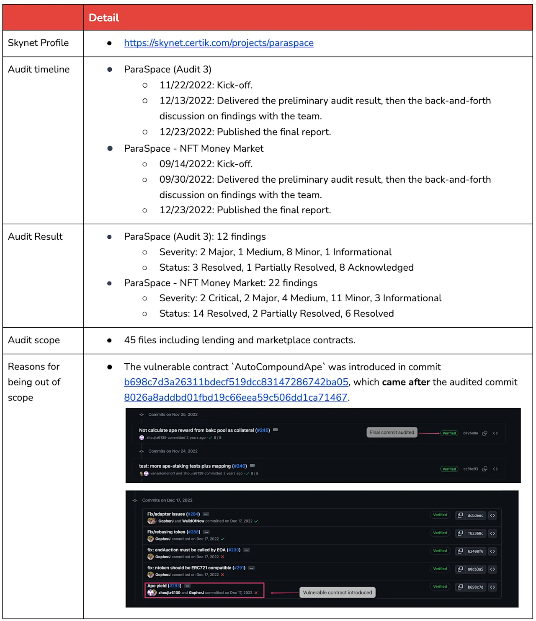Click the 'ParaSpace (Audit 3): 12 findings' line
This screenshot has height=621, width=536.
(195, 237)
